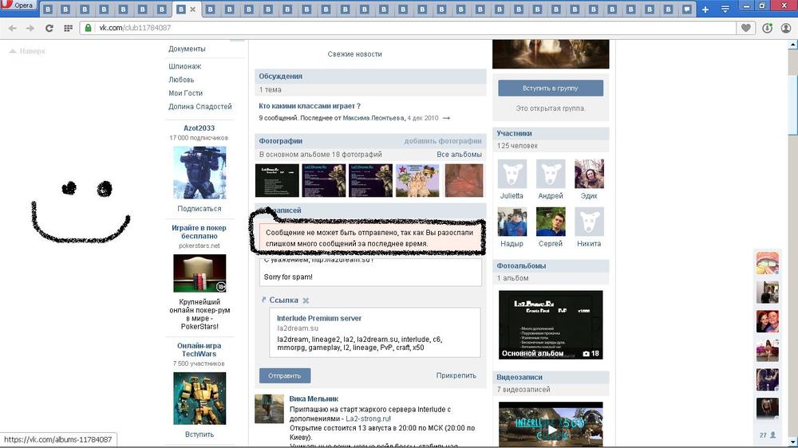Open the Все альбомы link
Screen dimensions: 798x448
(459, 154)
